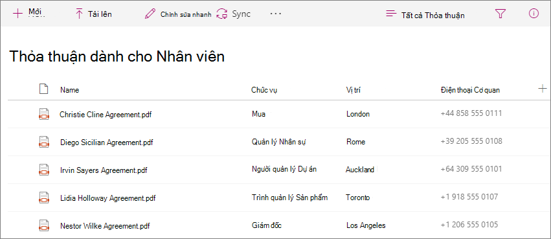Click the Rome location cell

tap(355, 142)
